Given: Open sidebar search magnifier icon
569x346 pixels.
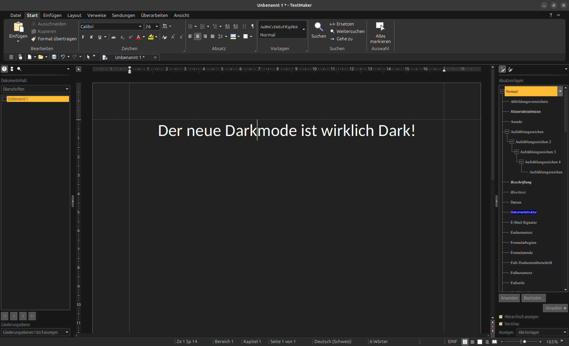Looking at the screenshot, I should tap(19, 69).
